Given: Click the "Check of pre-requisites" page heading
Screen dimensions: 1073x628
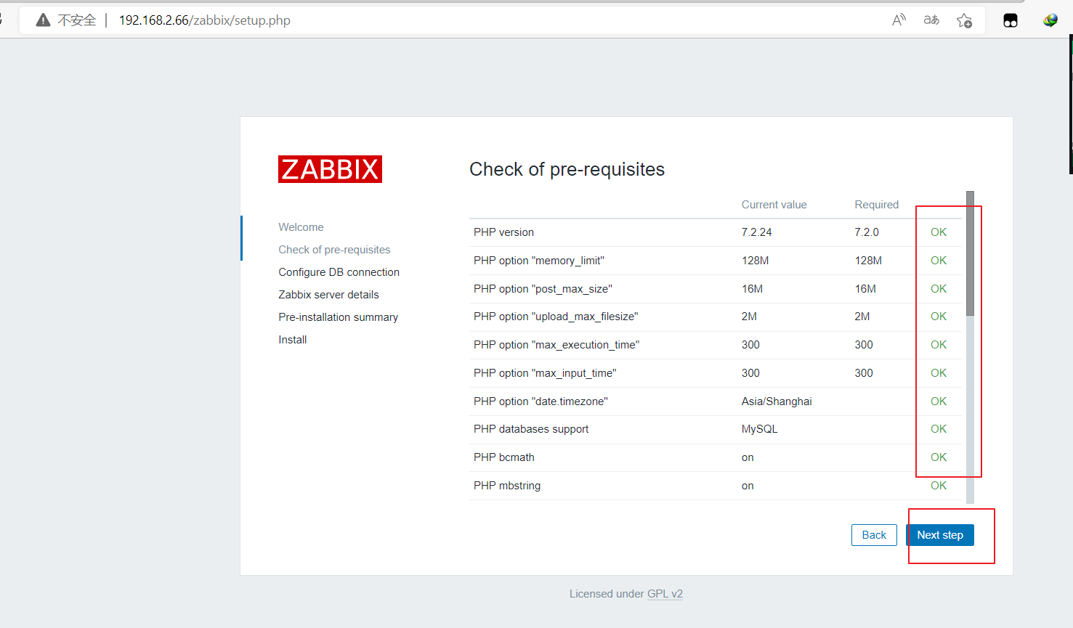Looking at the screenshot, I should [567, 169].
